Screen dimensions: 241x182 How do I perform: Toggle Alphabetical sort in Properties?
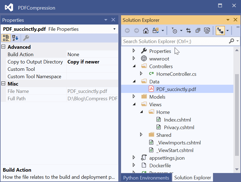click(15, 38)
